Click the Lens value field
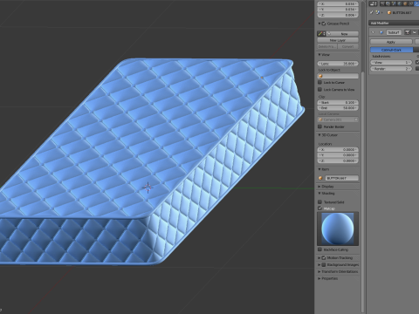This screenshot has width=419, height=314. (x=338, y=64)
